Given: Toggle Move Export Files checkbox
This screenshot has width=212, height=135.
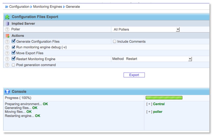Looking at the screenshot, I should (14, 53).
